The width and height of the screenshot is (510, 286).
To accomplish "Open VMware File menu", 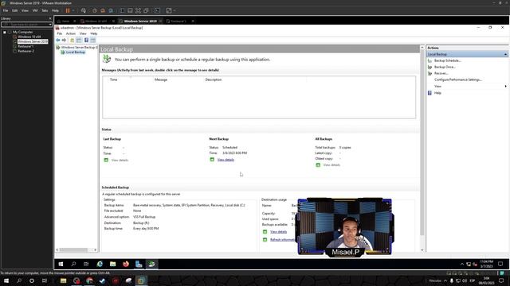I will point(6,10).
